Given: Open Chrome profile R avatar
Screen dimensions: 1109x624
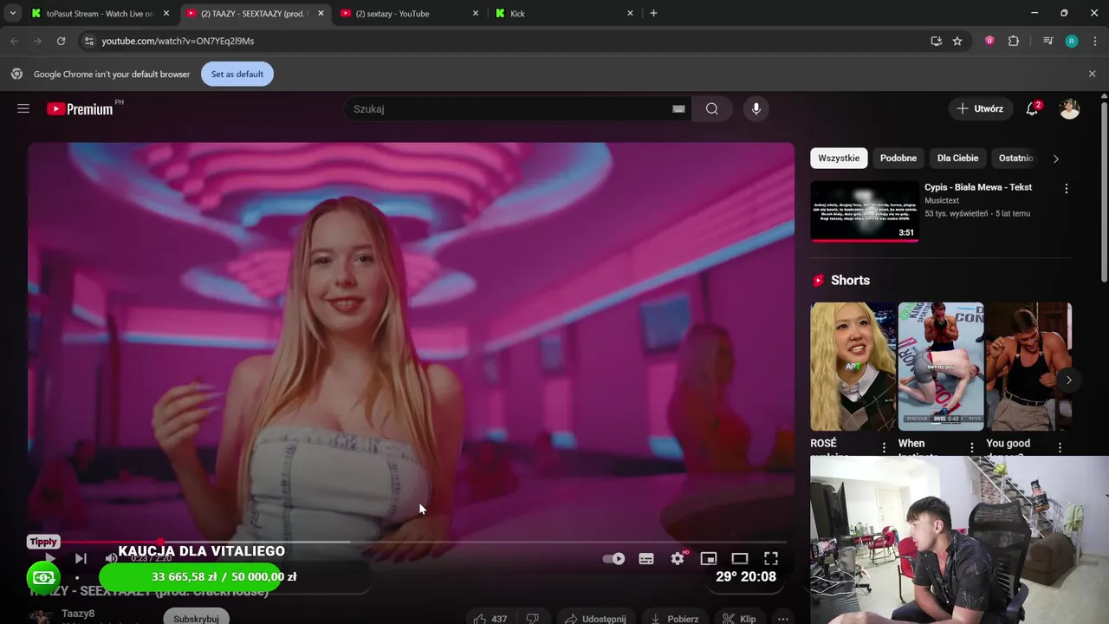Looking at the screenshot, I should coord(1072,41).
